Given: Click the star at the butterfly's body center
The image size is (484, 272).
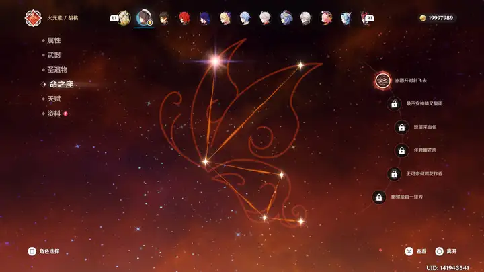Looking at the screenshot, I should (x=205, y=161).
